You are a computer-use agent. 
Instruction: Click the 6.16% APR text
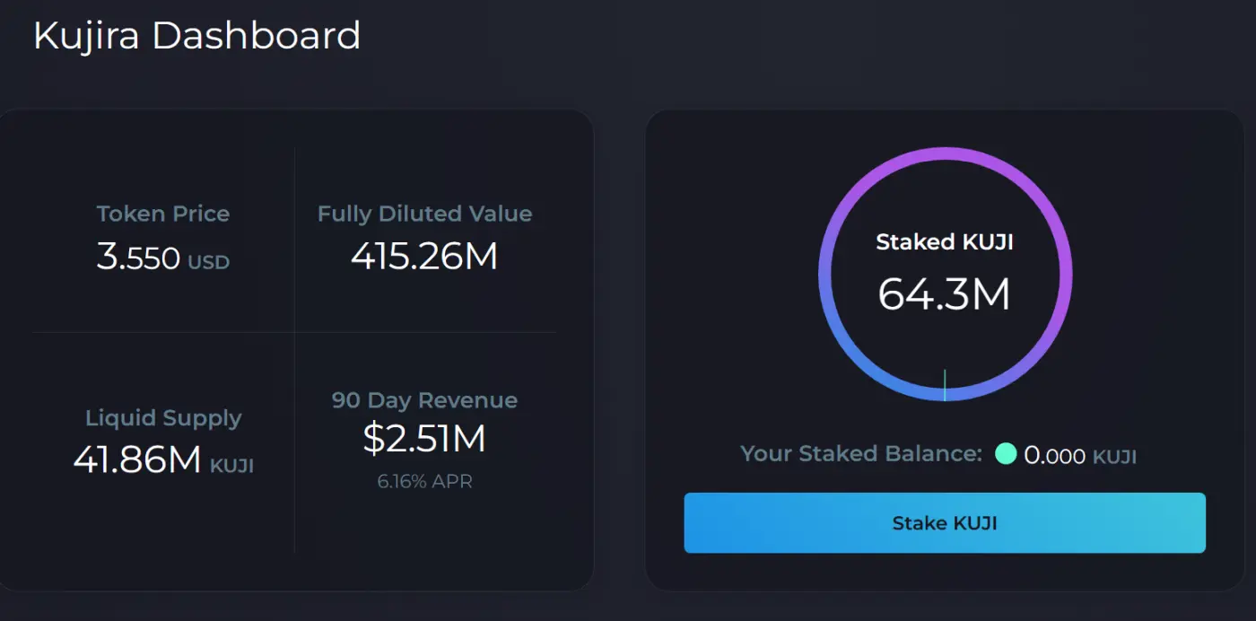(x=424, y=482)
